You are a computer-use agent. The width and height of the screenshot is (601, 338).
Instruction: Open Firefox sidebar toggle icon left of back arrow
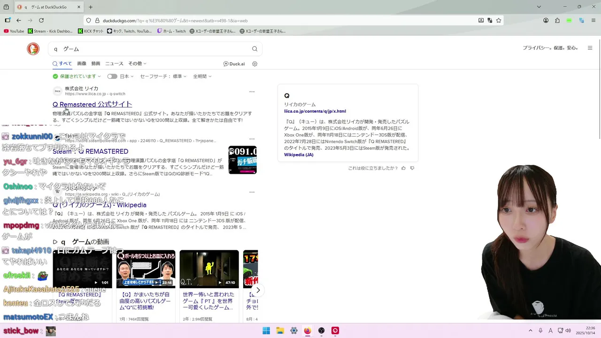(x=8, y=20)
